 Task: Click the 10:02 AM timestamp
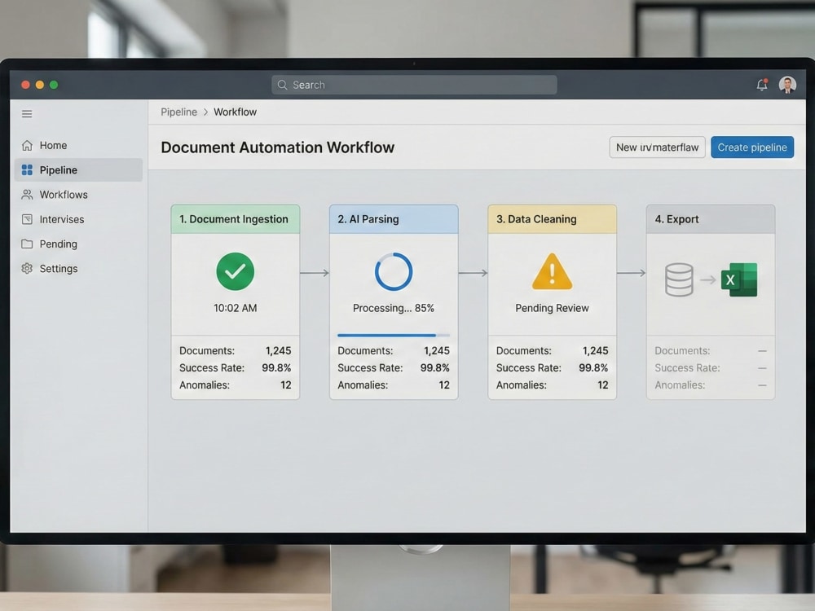[x=236, y=308]
